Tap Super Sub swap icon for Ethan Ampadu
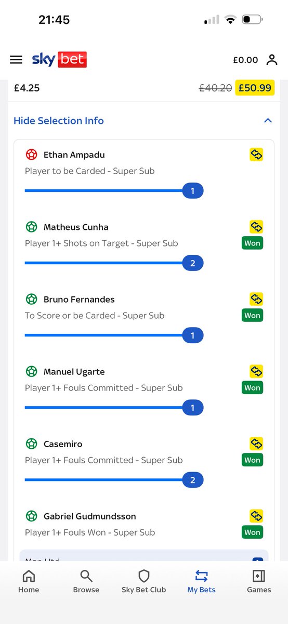Screen dimensions: 288x624 (256, 154)
